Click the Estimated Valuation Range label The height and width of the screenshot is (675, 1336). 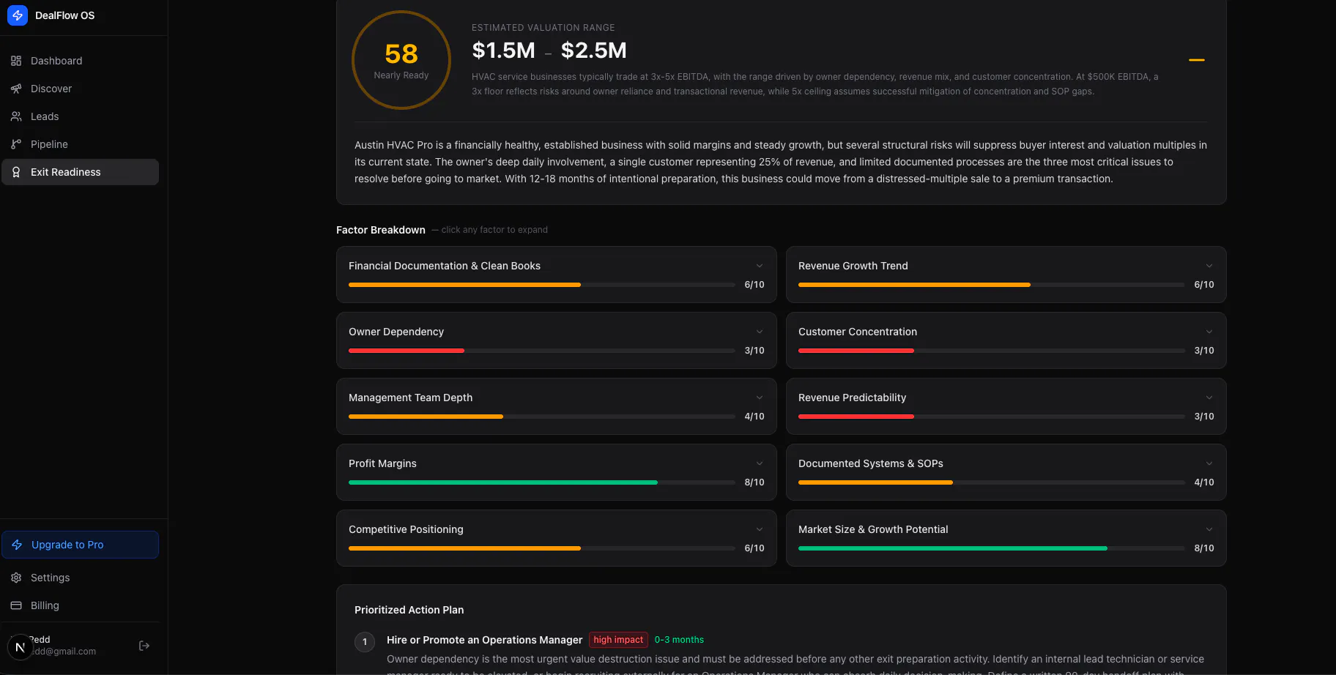coord(543,28)
